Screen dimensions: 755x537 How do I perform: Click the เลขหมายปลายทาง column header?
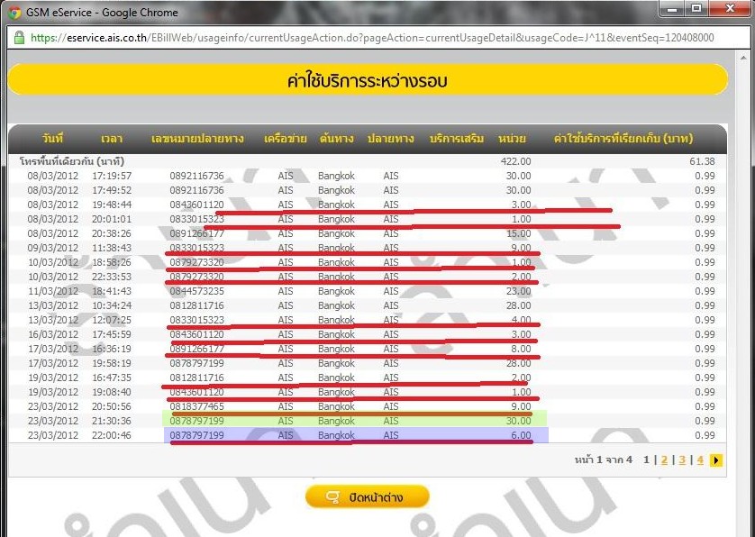(197, 139)
